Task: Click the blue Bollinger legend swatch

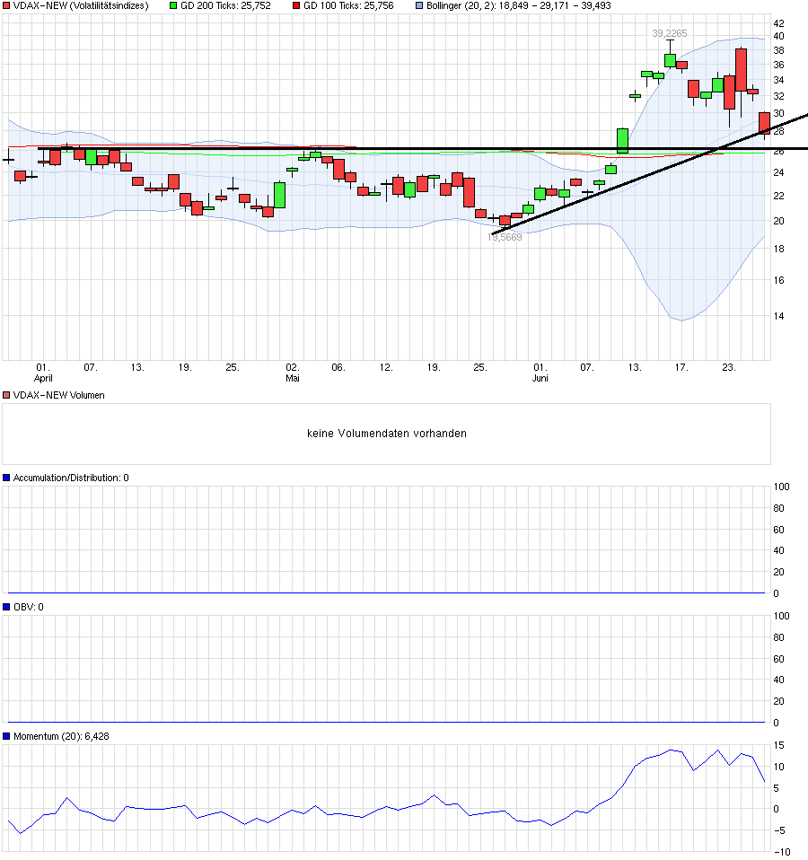Action: (x=419, y=5)
